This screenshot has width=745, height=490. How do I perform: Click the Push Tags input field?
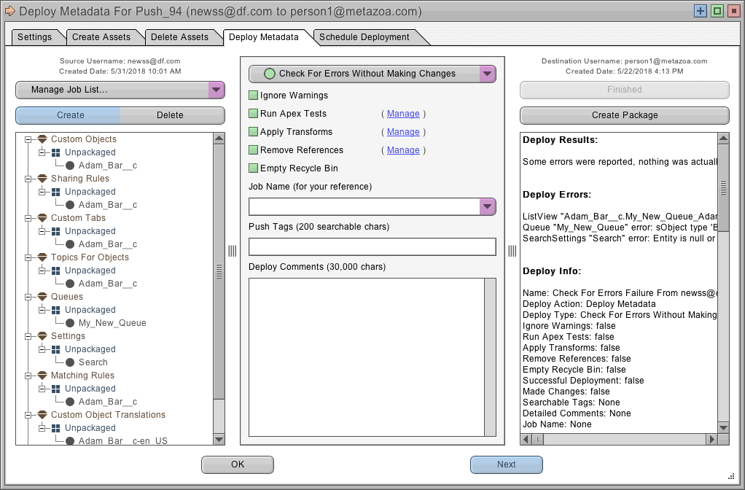point(372,246)
